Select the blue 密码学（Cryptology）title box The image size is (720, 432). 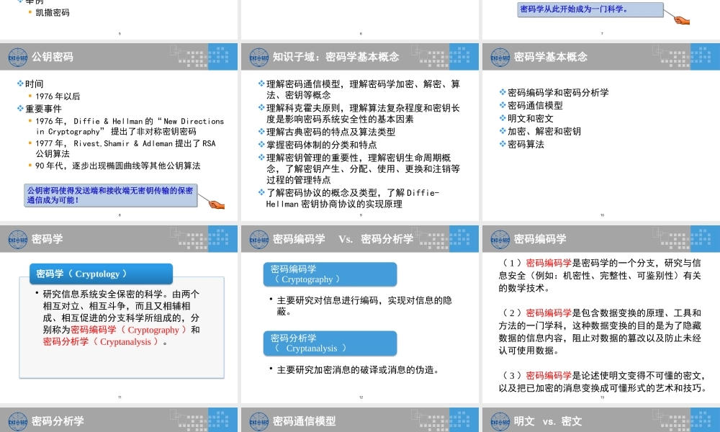tap(101, 274)
